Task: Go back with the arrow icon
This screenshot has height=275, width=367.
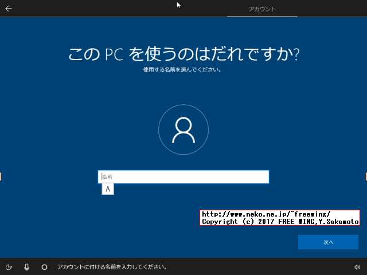Action: click(x=9, y=9)
